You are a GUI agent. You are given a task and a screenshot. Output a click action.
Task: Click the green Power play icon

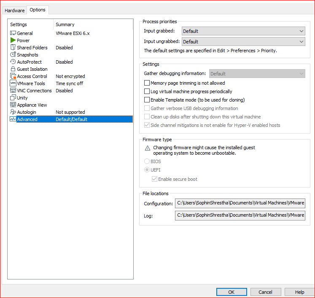click(13, 40)
